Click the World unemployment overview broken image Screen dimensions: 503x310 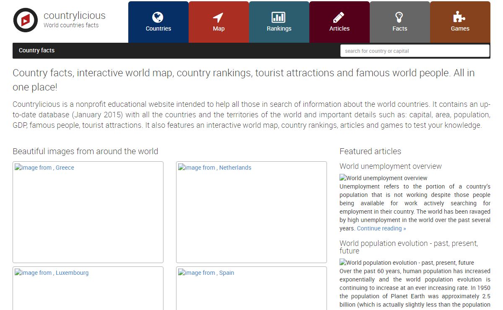click(x=384, y=178)
